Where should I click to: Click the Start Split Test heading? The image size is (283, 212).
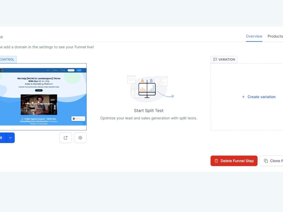coord(149,111)
